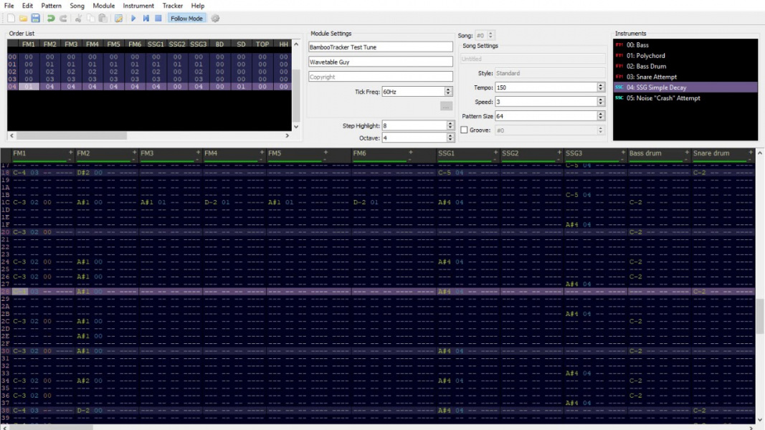Enable the Groove checkbox
The width and height of the screenshot is (765, 430).
click(x=464, y=130)
